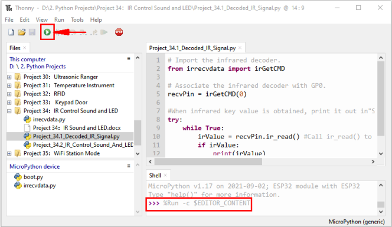Expand Project 33: Keypad Door folder
Viewport: 392px width, 227px height.
[9, 103]
